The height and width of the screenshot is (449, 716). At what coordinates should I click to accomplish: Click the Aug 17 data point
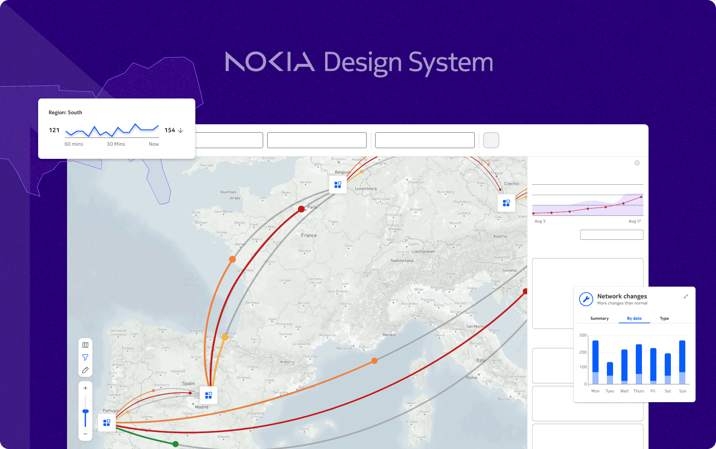(641, 197)
